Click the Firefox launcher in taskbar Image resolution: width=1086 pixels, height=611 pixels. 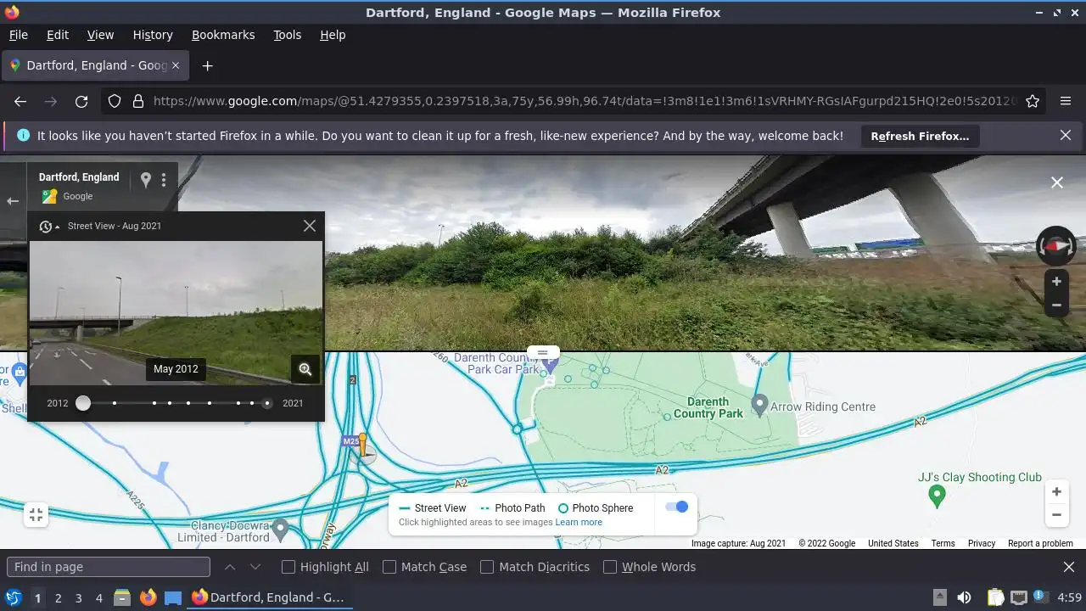coord(148,597)
